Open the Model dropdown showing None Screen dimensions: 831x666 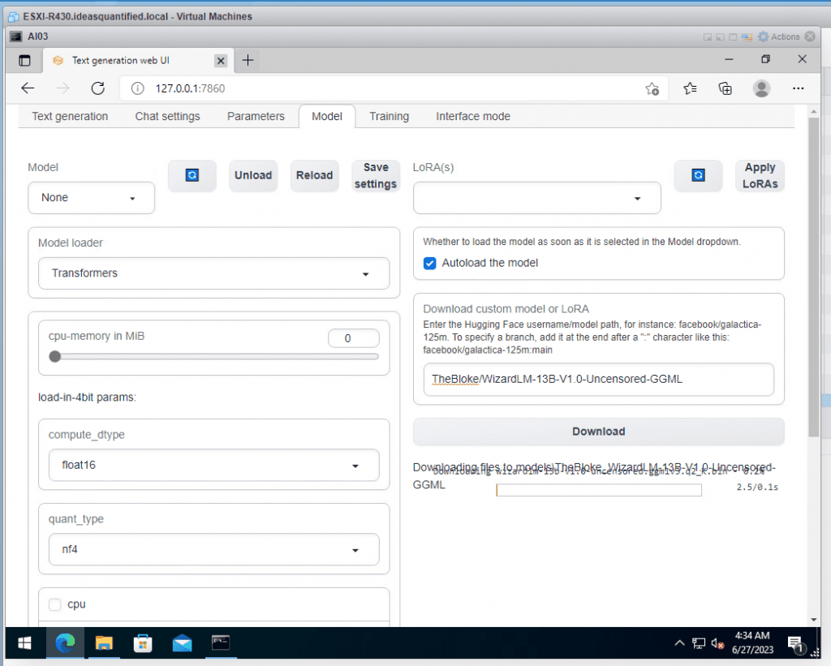click(91, 198)
